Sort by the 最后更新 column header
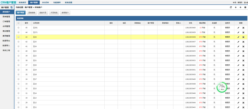248x109 pixels. click(x=203, y=23)
